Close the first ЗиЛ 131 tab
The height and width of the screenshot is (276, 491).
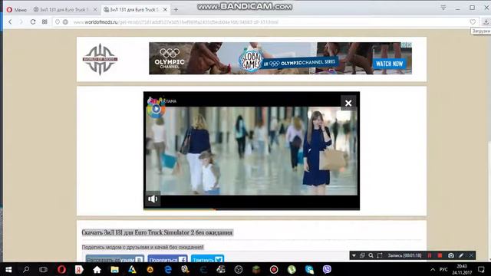coord(95,10)
